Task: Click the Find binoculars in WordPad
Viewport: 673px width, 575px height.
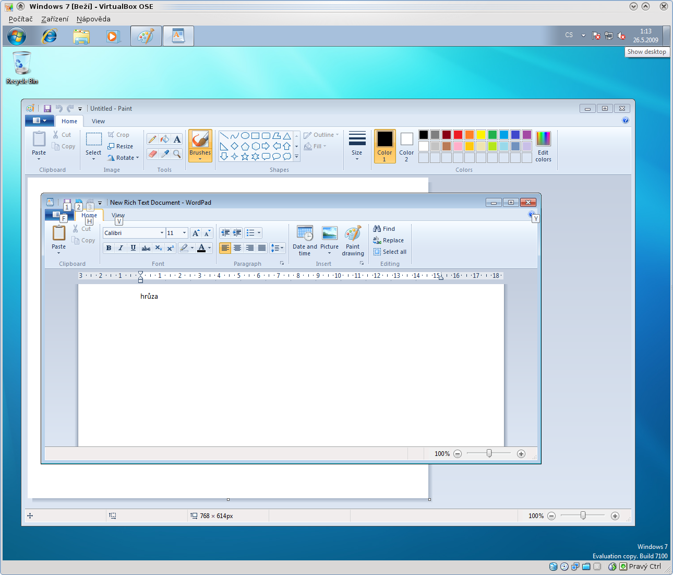Action: click(x=384, y=229)
